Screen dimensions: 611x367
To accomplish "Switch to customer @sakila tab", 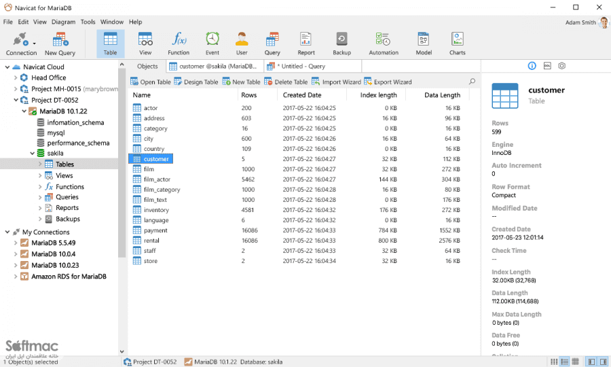I will click(215, 67).
